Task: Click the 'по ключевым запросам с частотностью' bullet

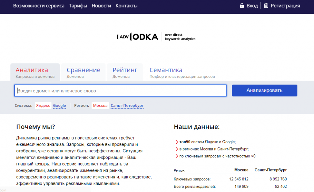Action: click(x=218, y=156)
